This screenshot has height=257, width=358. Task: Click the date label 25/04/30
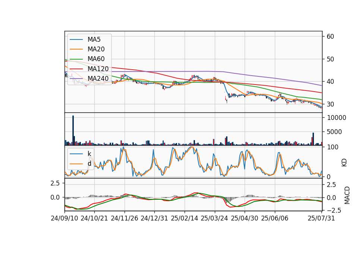point(245,218)
